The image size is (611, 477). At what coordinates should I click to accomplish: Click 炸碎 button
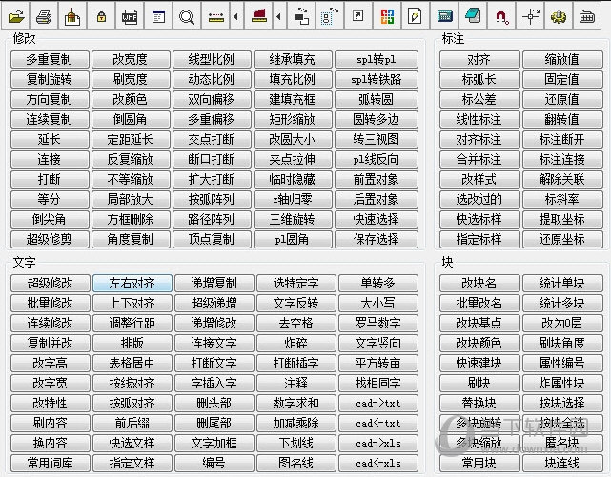295,343
